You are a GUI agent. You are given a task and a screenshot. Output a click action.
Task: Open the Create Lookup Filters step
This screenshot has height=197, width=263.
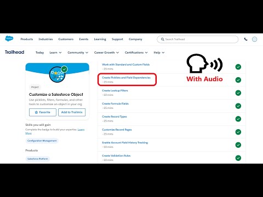[115, 91]
